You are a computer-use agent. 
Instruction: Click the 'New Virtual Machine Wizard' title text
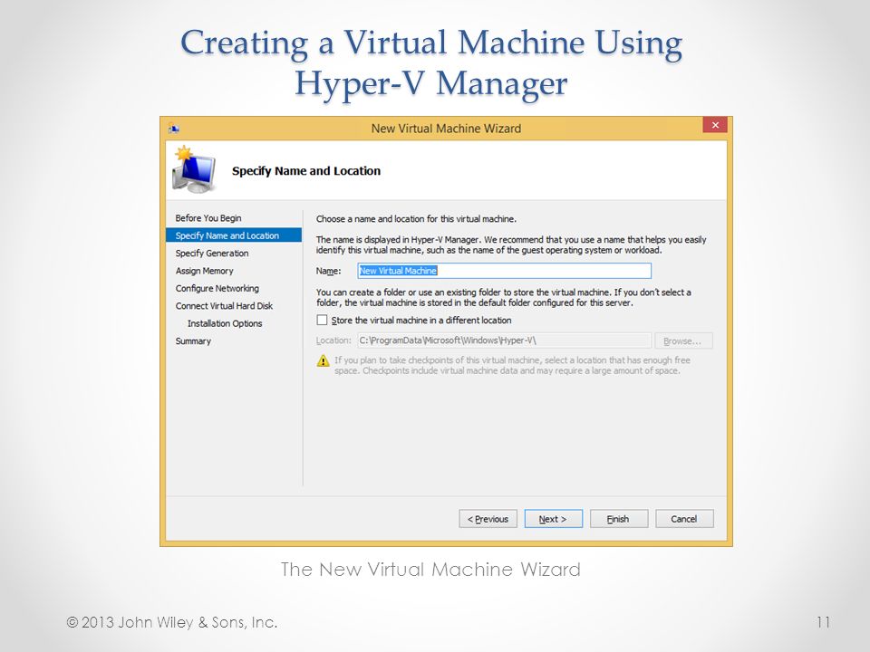pyautogui.click(x=446, y=129)
